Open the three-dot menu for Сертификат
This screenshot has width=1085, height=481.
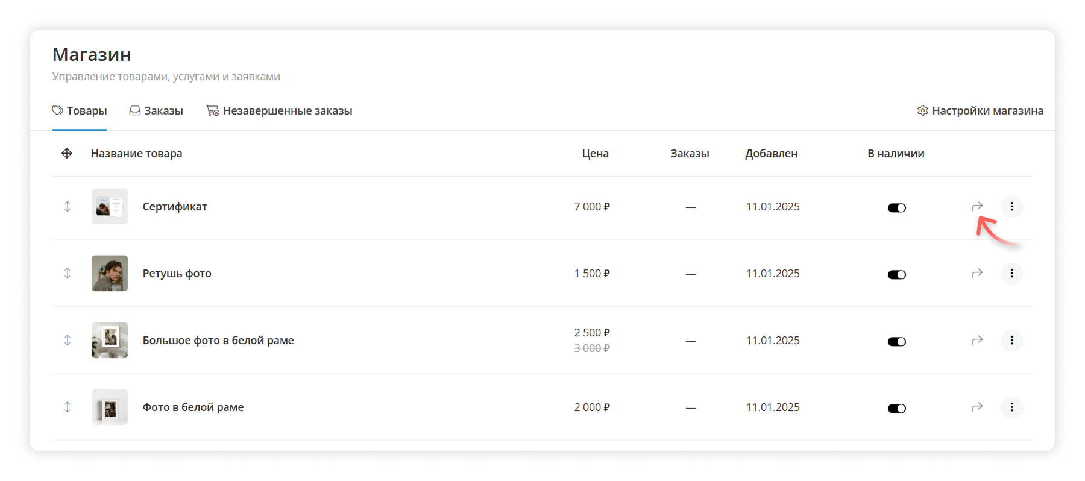click(x=1011, y=207)
